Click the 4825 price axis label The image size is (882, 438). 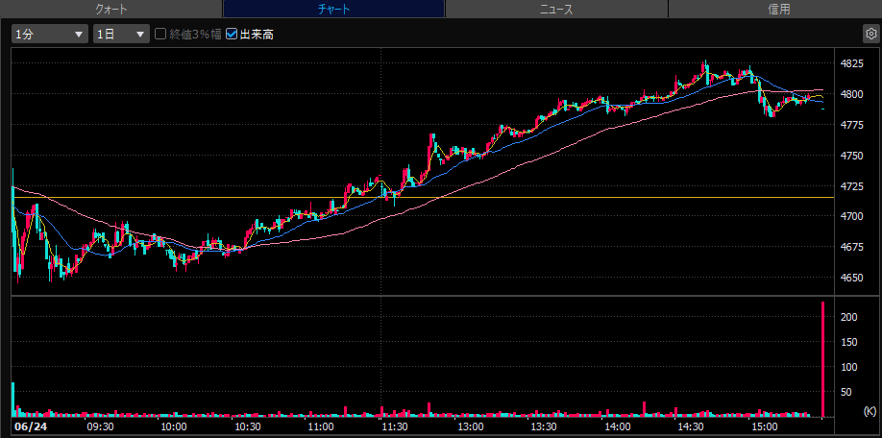851,63
